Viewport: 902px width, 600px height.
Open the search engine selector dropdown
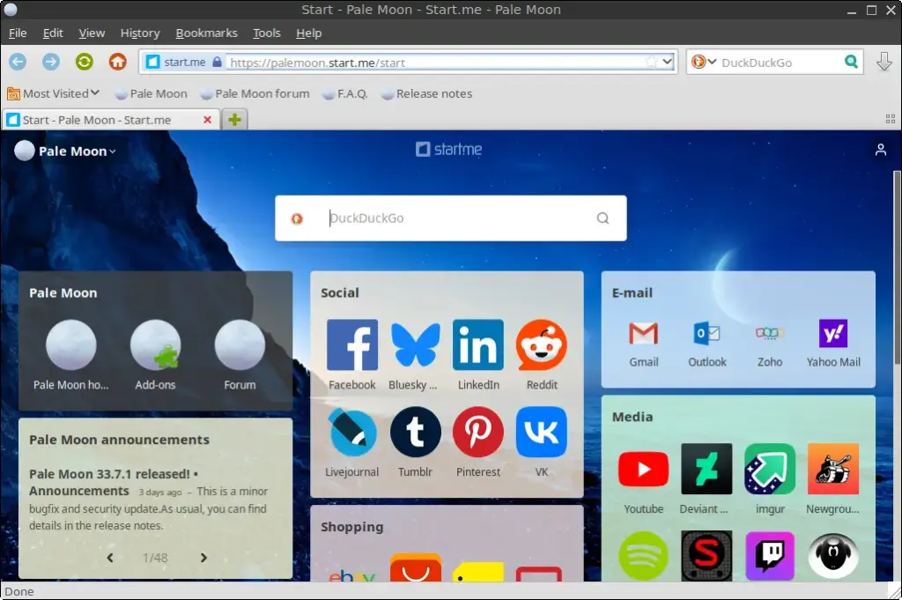[704, 62]
